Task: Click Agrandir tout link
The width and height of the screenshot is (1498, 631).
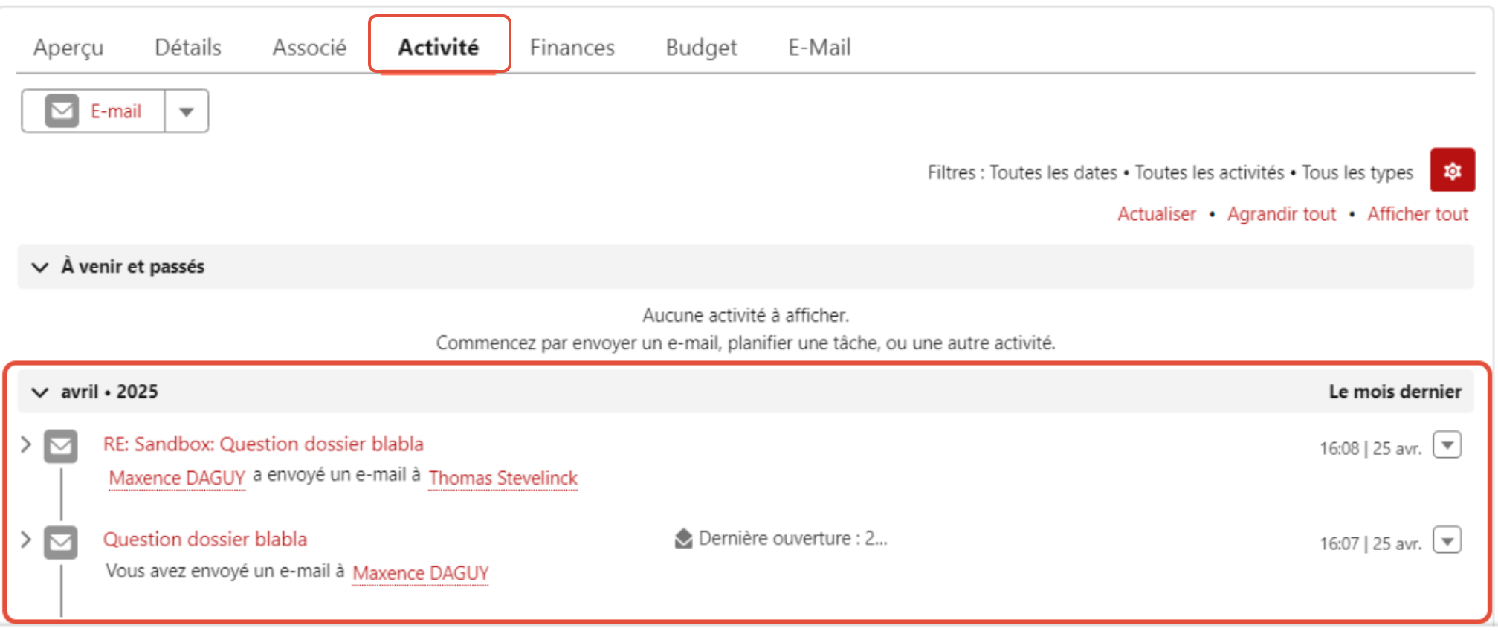Action: (x=1282, y=214)
